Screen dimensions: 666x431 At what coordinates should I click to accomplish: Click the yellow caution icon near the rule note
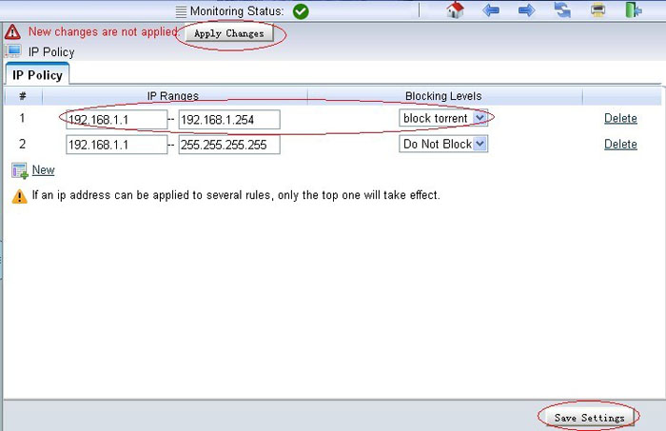coord(20,196)
